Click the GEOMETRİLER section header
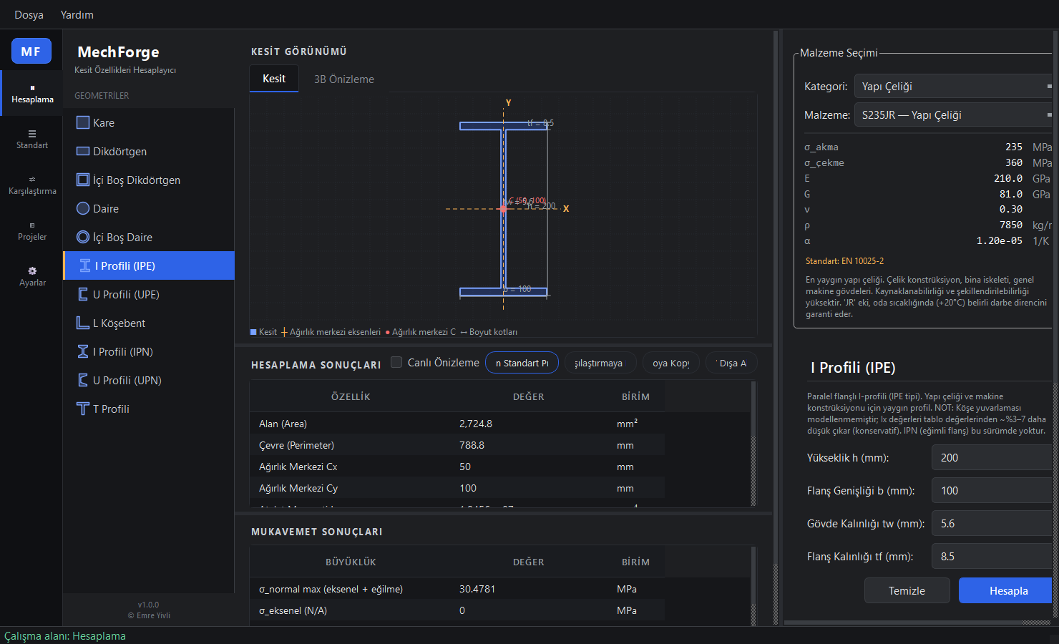Viewport: 1059px width, 644px height. click(x=102, y=96)
